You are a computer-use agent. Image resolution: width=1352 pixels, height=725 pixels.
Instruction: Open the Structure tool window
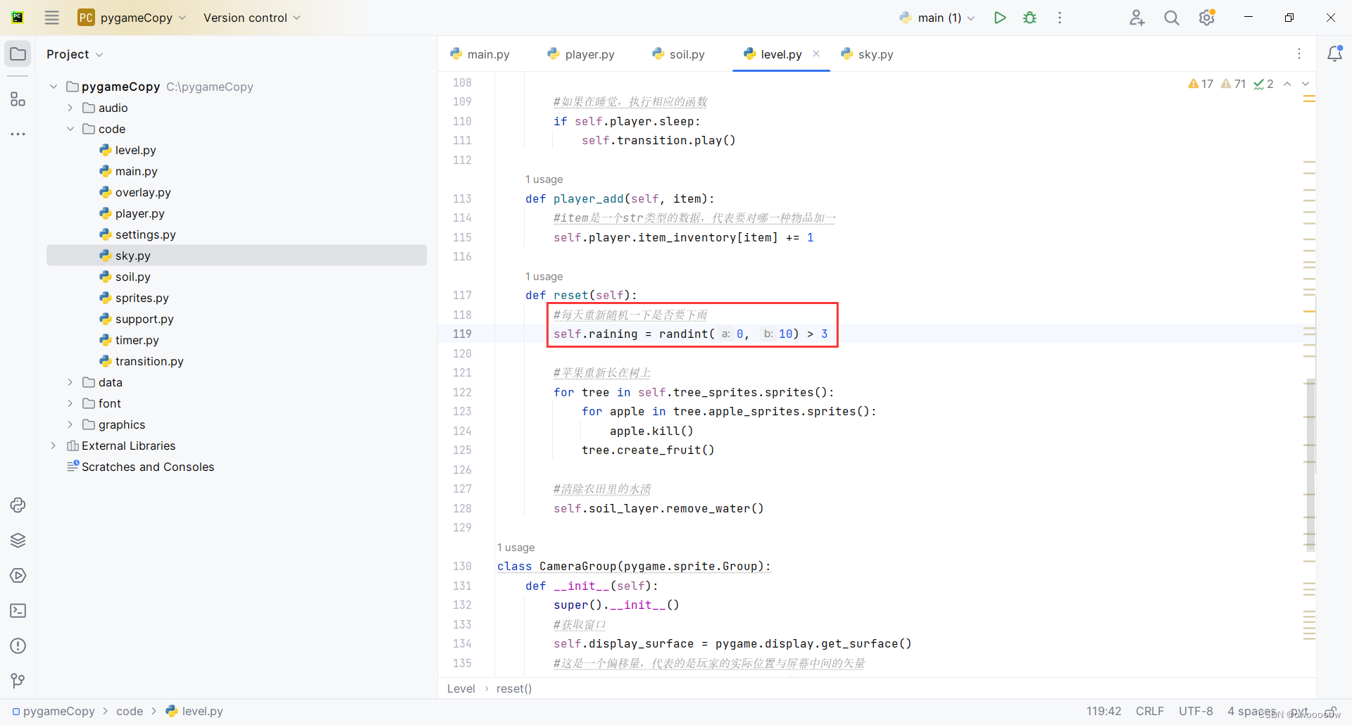pos(18,99)
